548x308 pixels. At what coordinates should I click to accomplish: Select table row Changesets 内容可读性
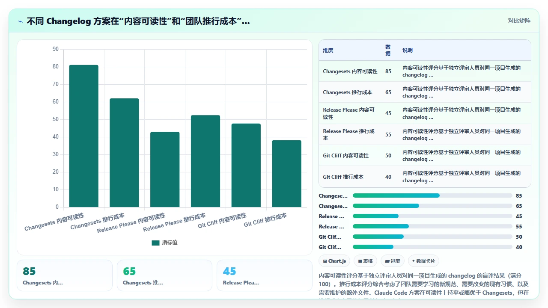coord(425,71)
